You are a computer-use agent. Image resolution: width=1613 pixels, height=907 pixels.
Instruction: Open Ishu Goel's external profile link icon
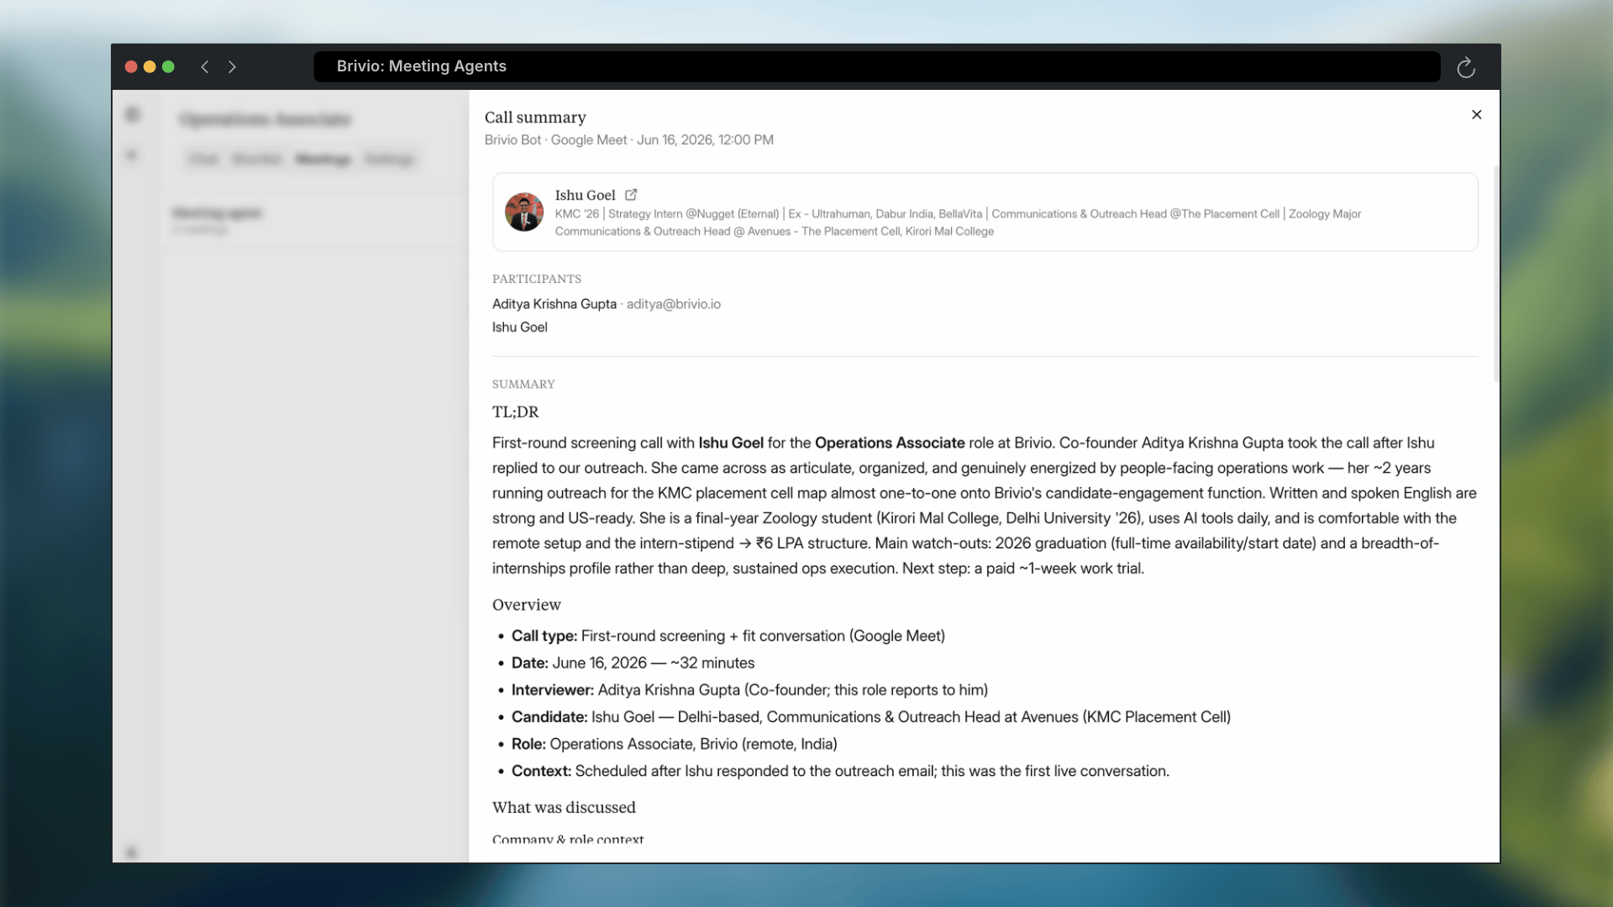pos(631,195)
